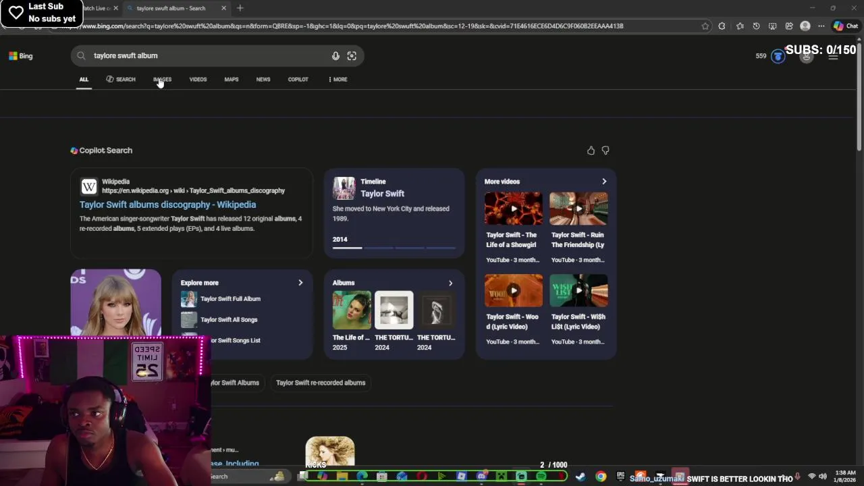The height and width of the screenshot is (486, 864).
Task: Open Google Chrome from the taskbar
Action: (x=601, y=477)
